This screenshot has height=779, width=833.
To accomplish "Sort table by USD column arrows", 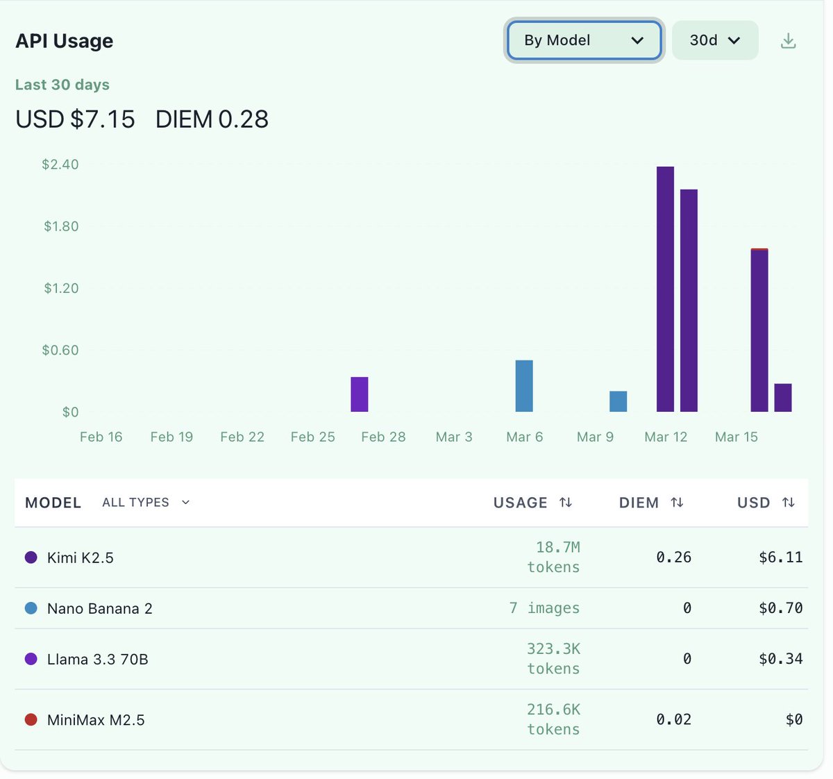I will [x=788, y=502].
